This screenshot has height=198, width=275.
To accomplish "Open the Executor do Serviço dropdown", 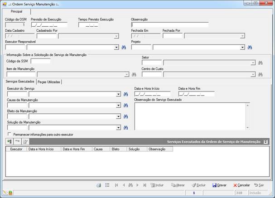I will [x=118, y=94].
